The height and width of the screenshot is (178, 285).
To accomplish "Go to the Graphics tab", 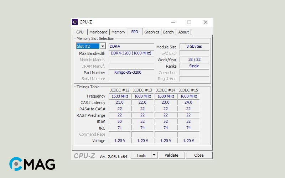I will coord(152,32).
